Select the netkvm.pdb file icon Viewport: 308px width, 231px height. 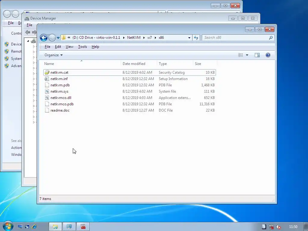click(47, 85)
